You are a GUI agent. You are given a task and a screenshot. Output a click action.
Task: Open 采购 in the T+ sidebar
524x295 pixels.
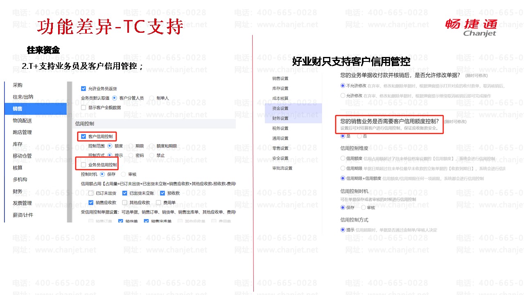[x=18, y=85]
